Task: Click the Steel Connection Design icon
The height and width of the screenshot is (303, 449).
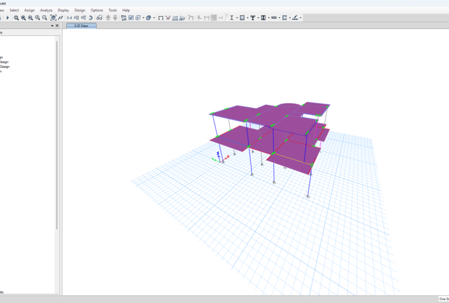Action: [295, 18]
